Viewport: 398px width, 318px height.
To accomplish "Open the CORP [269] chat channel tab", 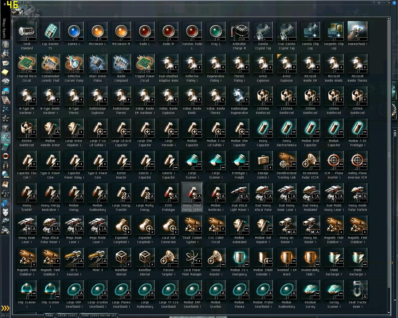I will click(99, 316).
